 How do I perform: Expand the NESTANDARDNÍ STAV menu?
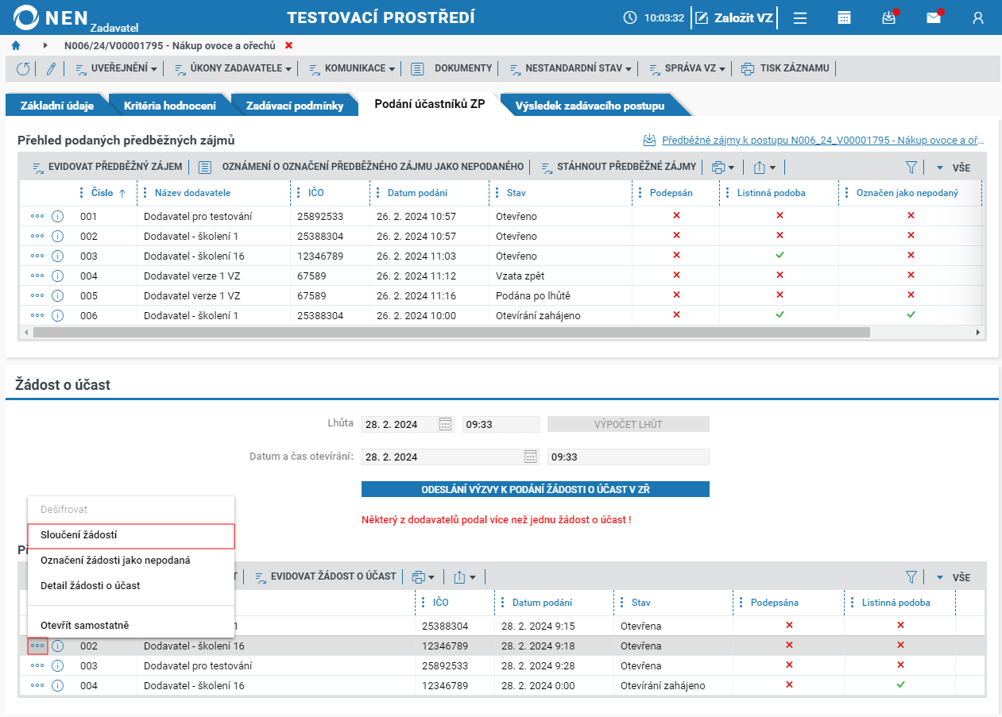tap(571, 68)
